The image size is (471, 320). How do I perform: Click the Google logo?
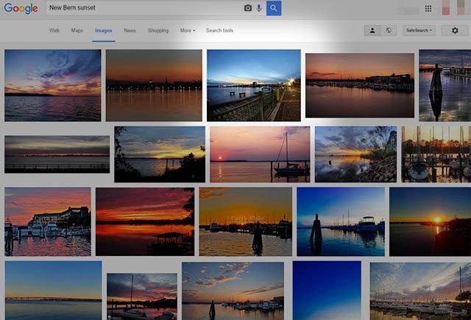tap(21, 8)
